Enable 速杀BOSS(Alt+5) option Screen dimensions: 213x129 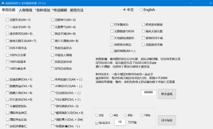click(8, 33)
